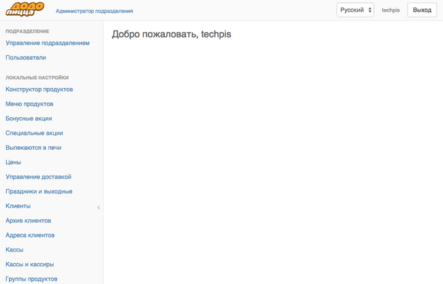Image resolution: width=443 pixels, height=284 pixels.
Task: Open Управление подразделением in sidebar
Action: (x=48, y=43)
